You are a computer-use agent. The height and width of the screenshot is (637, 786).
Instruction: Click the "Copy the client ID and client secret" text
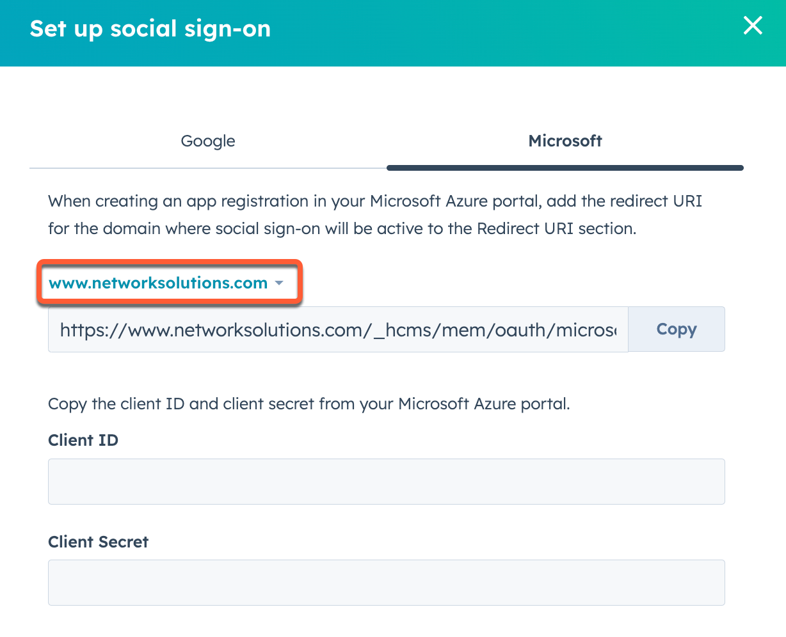(x=309, y=404)
